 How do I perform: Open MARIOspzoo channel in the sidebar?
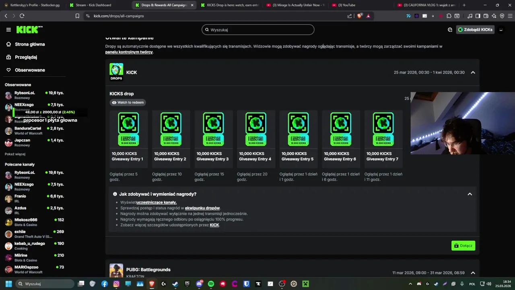pyautogui.click(x=34, y=269)
